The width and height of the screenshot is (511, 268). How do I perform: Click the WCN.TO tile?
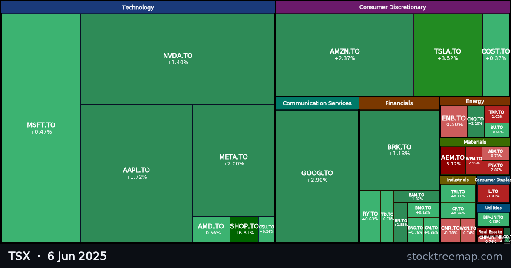468,231
